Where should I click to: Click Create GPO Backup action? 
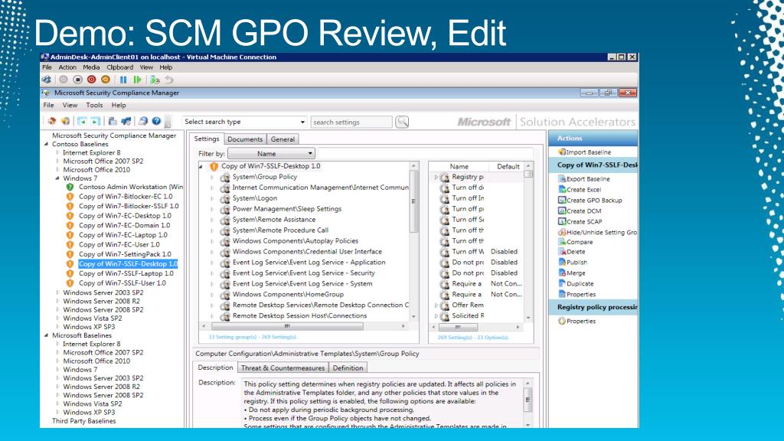pyautogui.click(x=590, y=200)
